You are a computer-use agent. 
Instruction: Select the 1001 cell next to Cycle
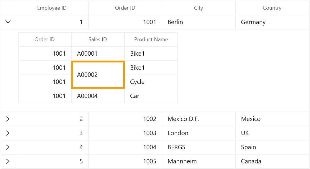tap(45, 82)
